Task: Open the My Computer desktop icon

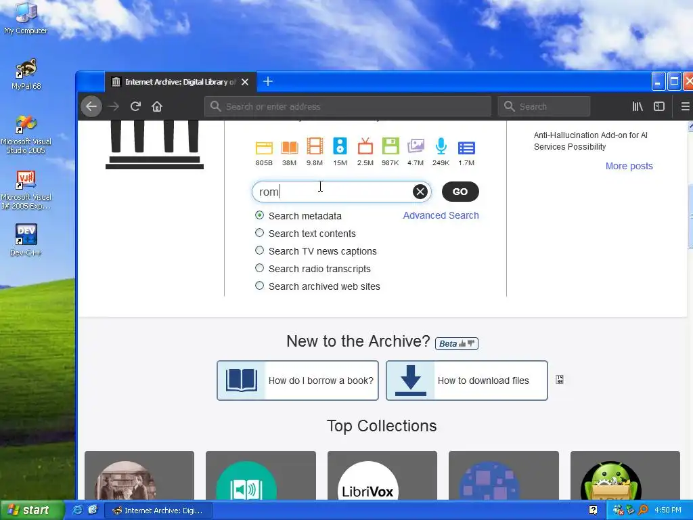Action: (x=26, y=18)
